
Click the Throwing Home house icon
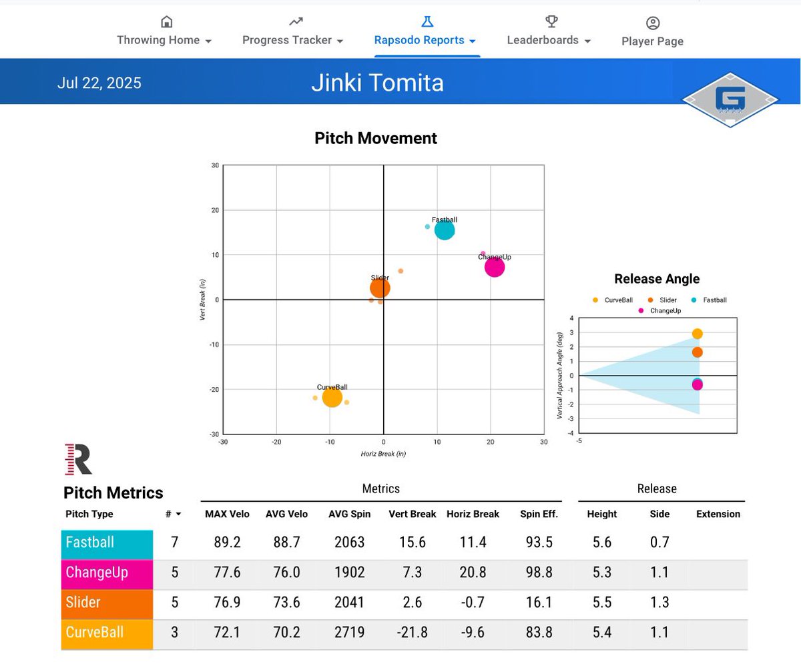click(165, 21)
